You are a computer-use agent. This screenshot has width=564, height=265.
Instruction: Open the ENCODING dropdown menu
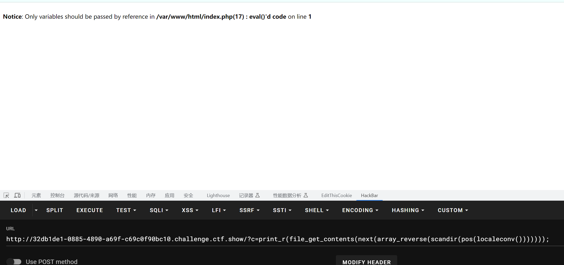[360, 210]
